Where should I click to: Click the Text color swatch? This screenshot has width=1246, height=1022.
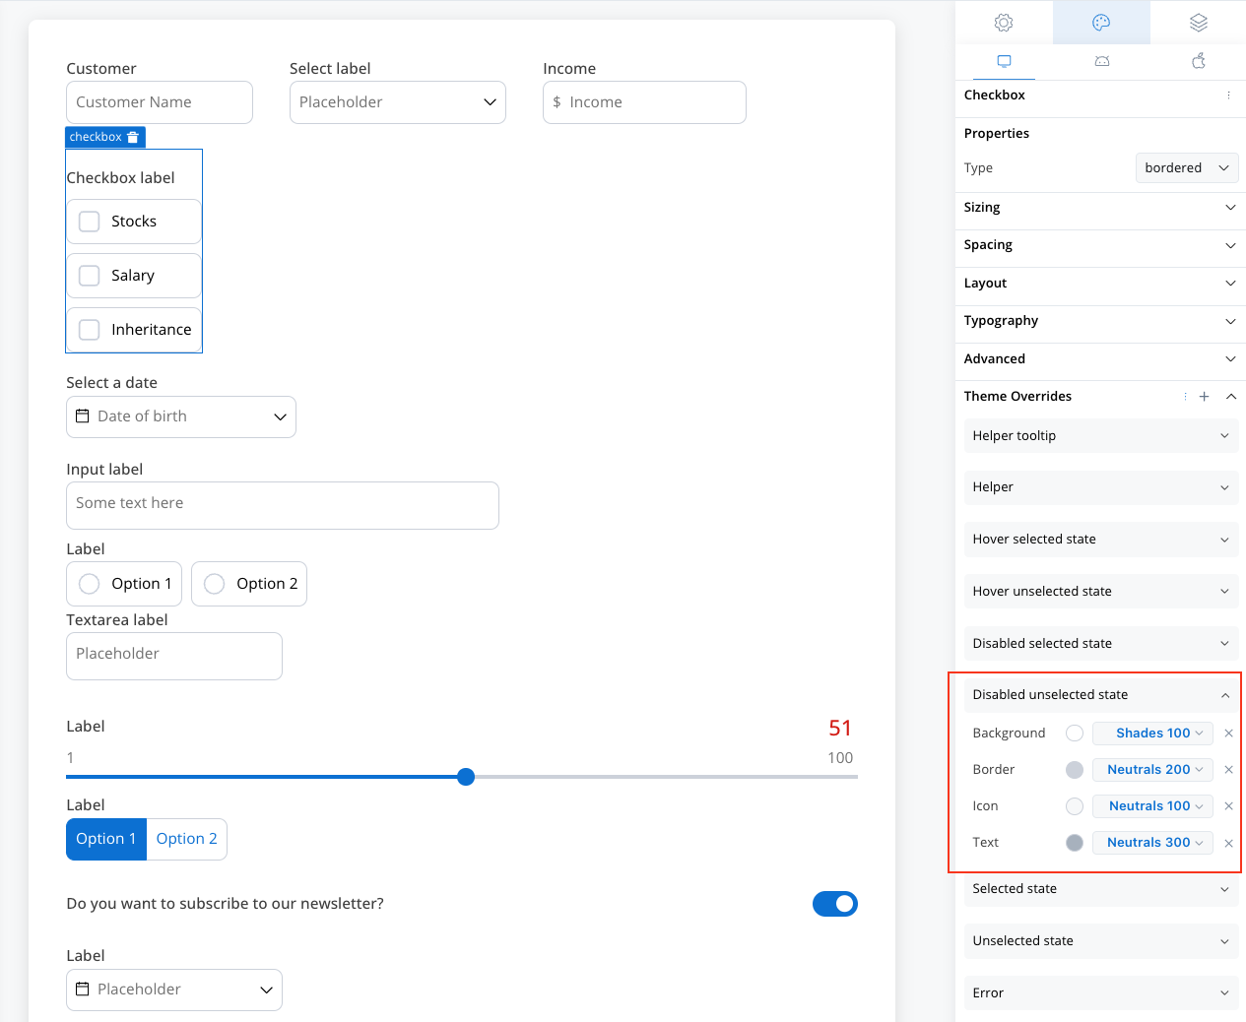1075,843
